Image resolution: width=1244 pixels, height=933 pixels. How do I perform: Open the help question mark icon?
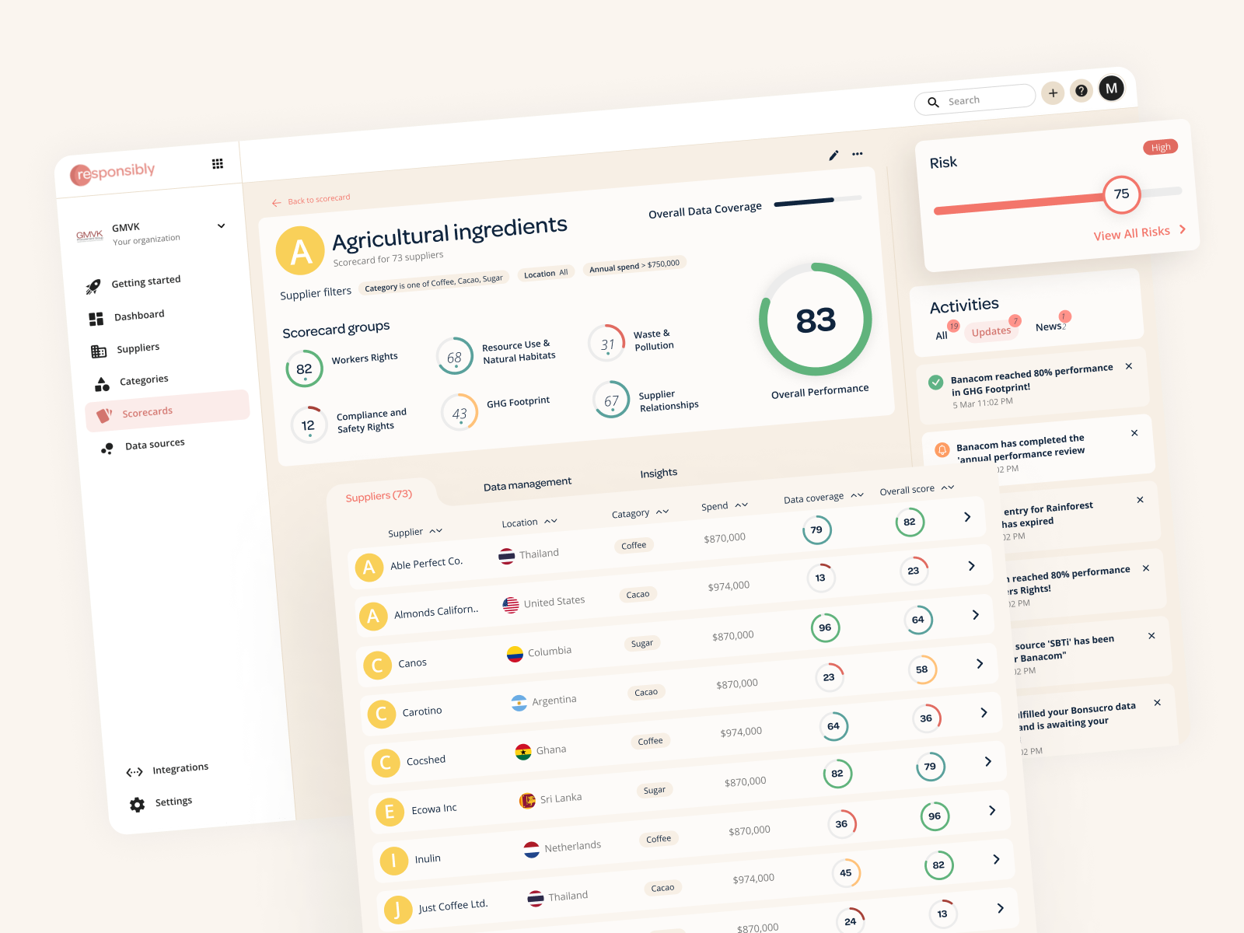click(x=1081, y=91)
